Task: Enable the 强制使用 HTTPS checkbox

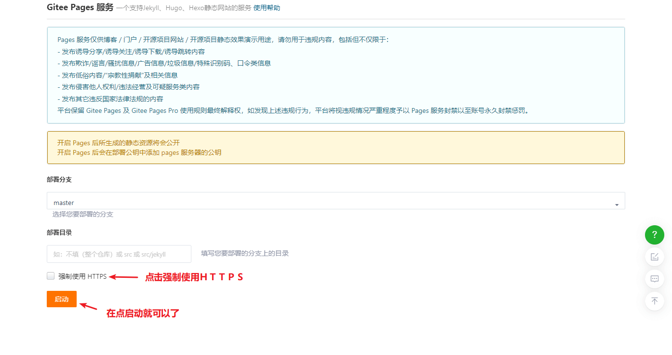Action: coord(51,276)
